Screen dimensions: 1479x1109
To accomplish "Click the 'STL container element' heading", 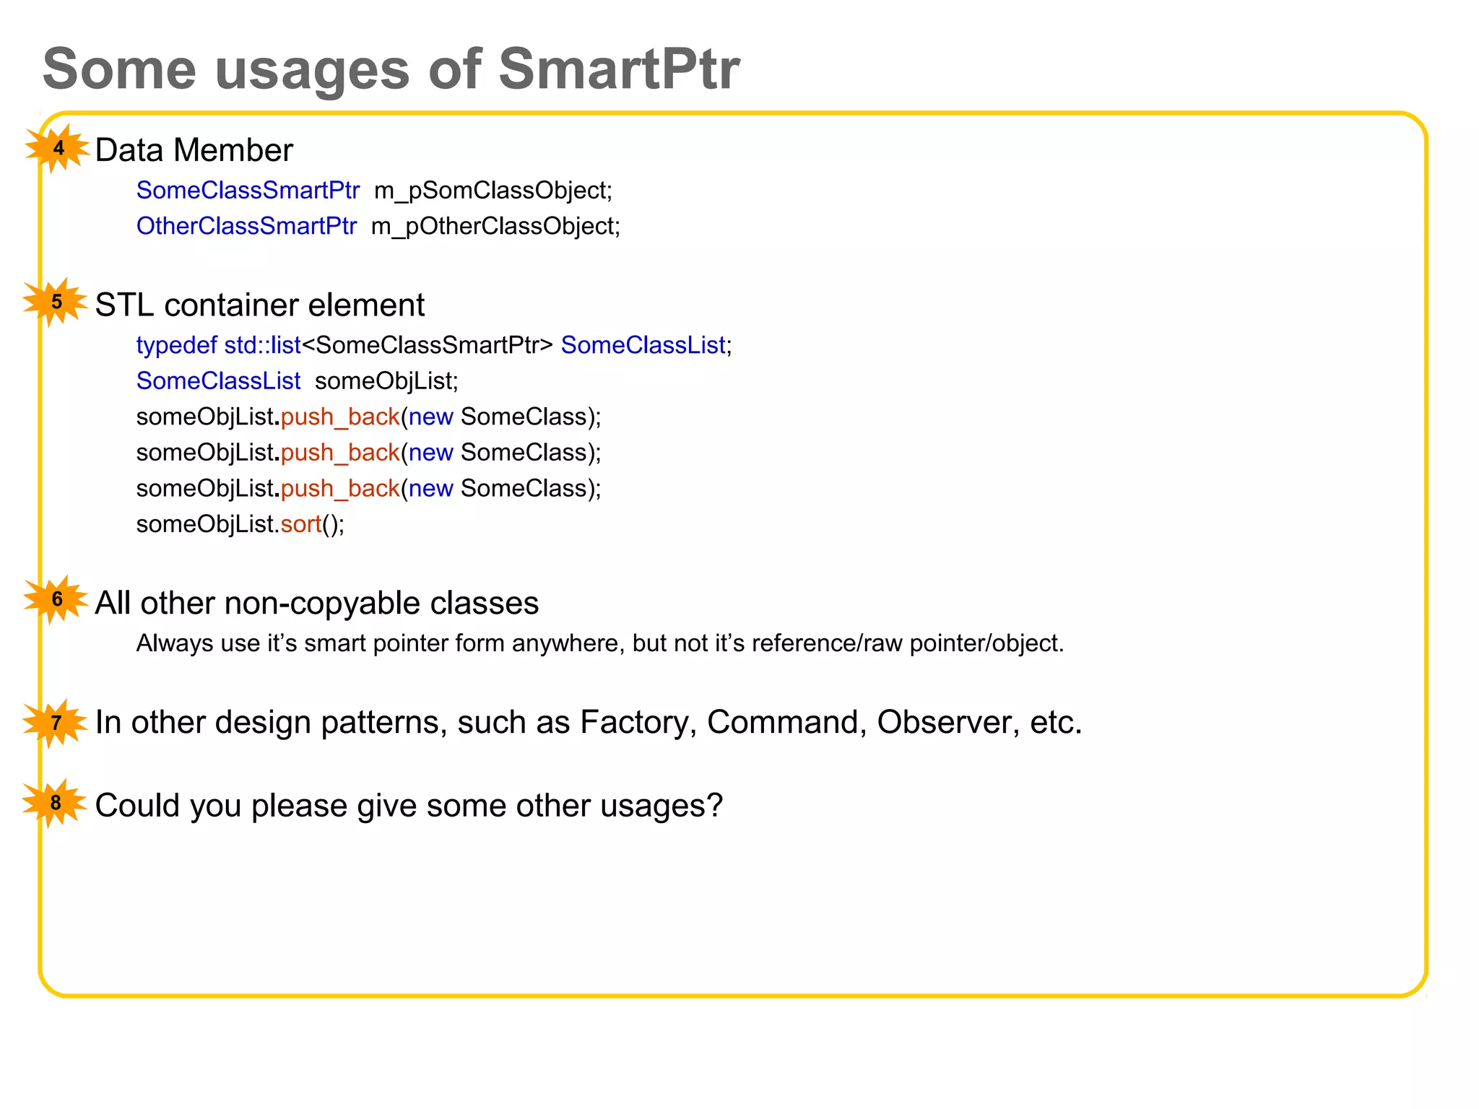I will 259,305.
